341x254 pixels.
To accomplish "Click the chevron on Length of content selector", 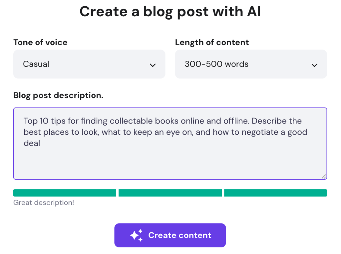I will click(314, 65).
